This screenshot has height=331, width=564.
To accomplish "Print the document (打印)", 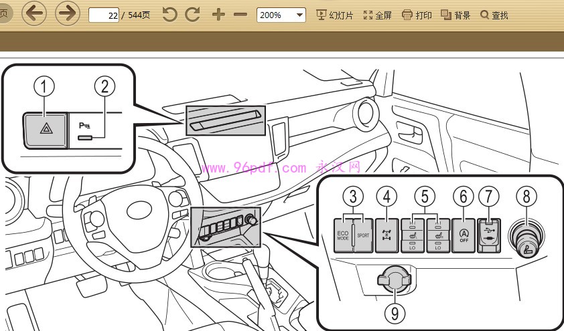I will click(417, 15).
